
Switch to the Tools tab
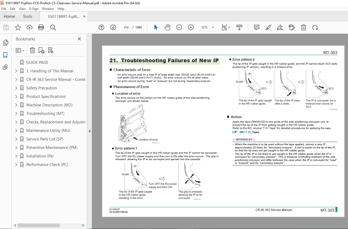point(27,16)
